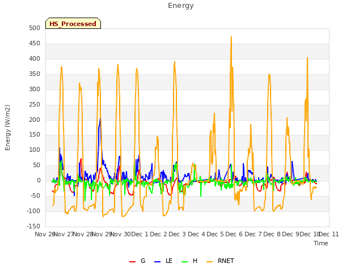The width and height of the screenshot is (363, 272).
Task: Click the Energy (W/m2) axis label
Action: tap(7, 127)
